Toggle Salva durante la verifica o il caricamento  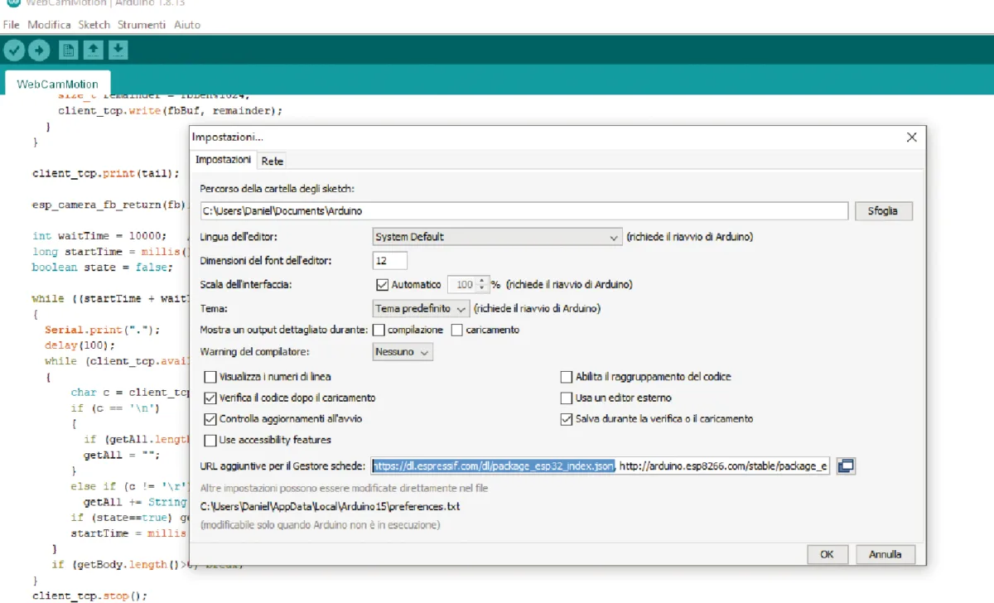(567, 418)
